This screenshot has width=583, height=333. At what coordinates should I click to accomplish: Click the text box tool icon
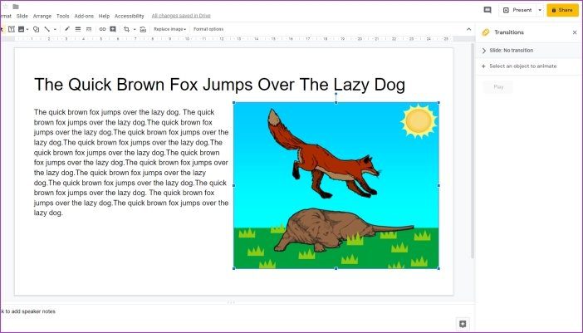pyautogui.click(x=12, y=29)
